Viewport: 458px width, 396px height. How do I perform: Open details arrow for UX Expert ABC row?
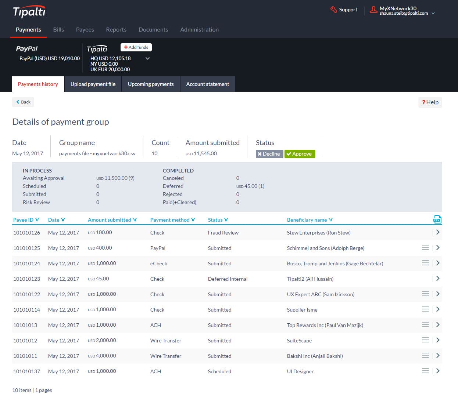(438, 294)
